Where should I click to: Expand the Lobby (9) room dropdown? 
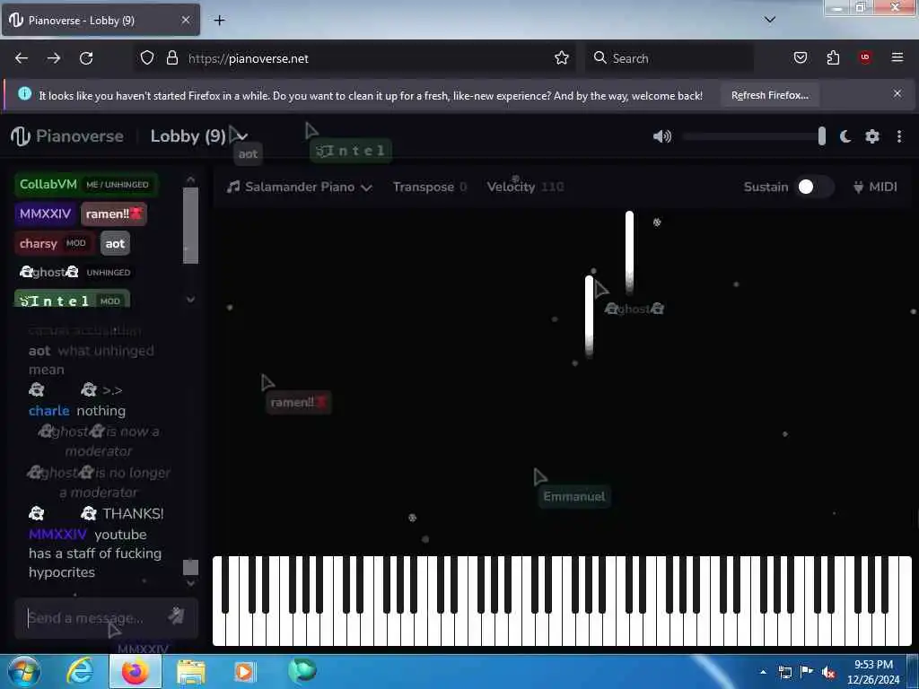[x=242, y=136]
